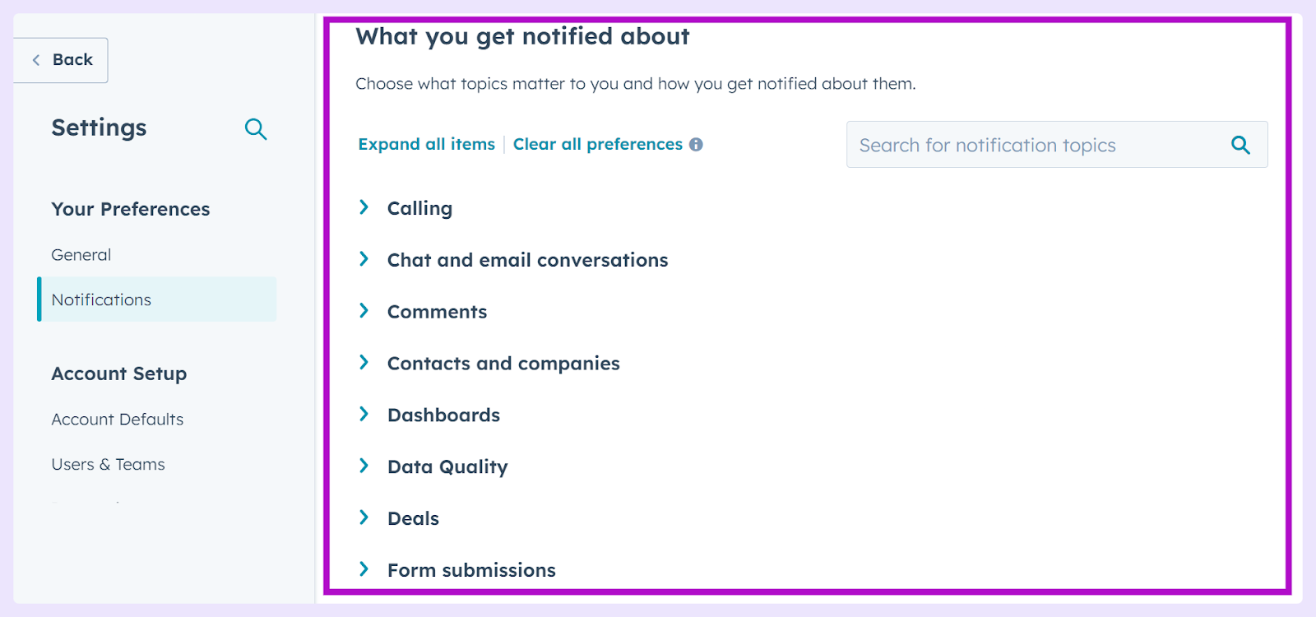
Task: Expand Chat and email conversations chevron
Action: (364, 259)
